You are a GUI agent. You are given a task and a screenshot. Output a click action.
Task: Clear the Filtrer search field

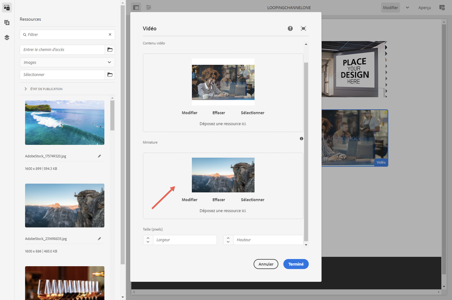110,34
